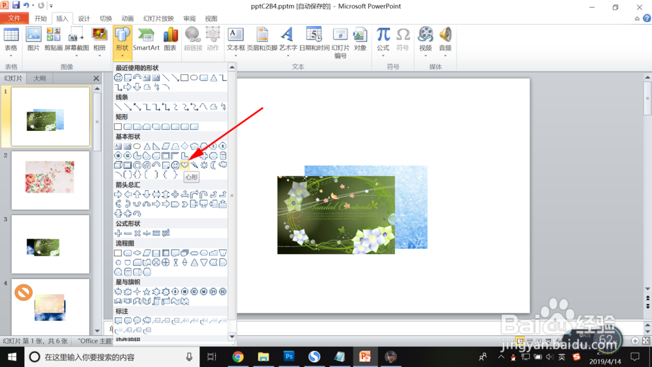The width and height of the screenshot is (652, 367).
Task: Open Customize Quick Access Toolbar arrow
Action: [51, 6]
